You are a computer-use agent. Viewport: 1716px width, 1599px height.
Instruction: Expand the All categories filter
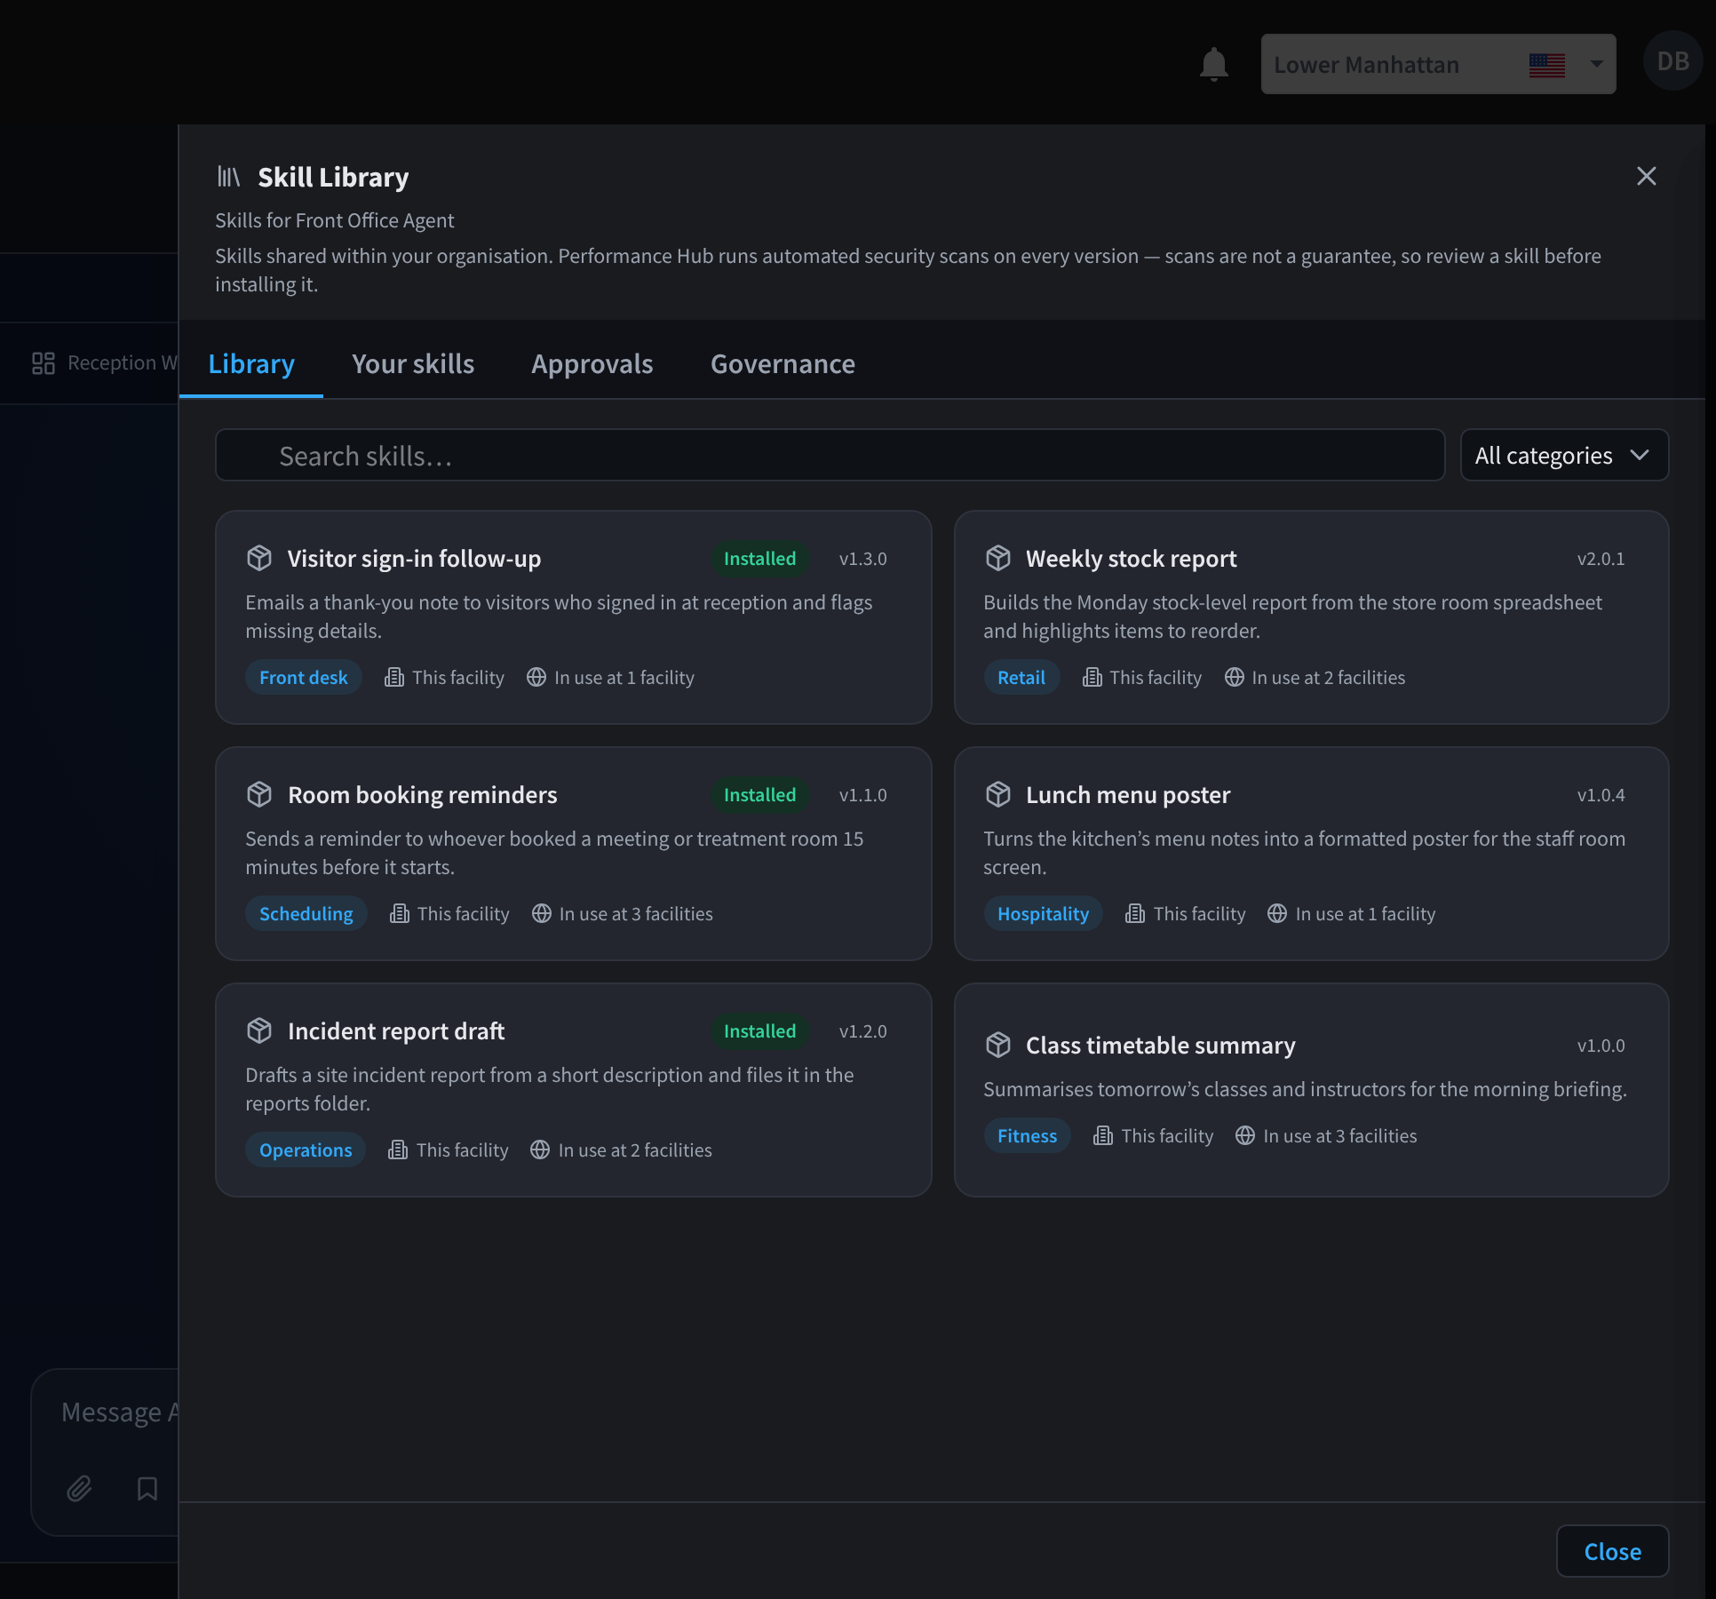(1564, 456)
